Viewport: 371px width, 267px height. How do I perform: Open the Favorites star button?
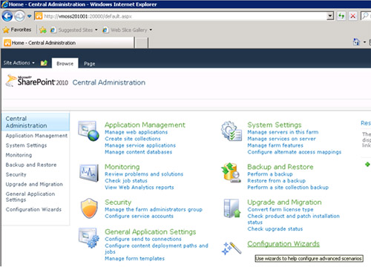point(17,30)
